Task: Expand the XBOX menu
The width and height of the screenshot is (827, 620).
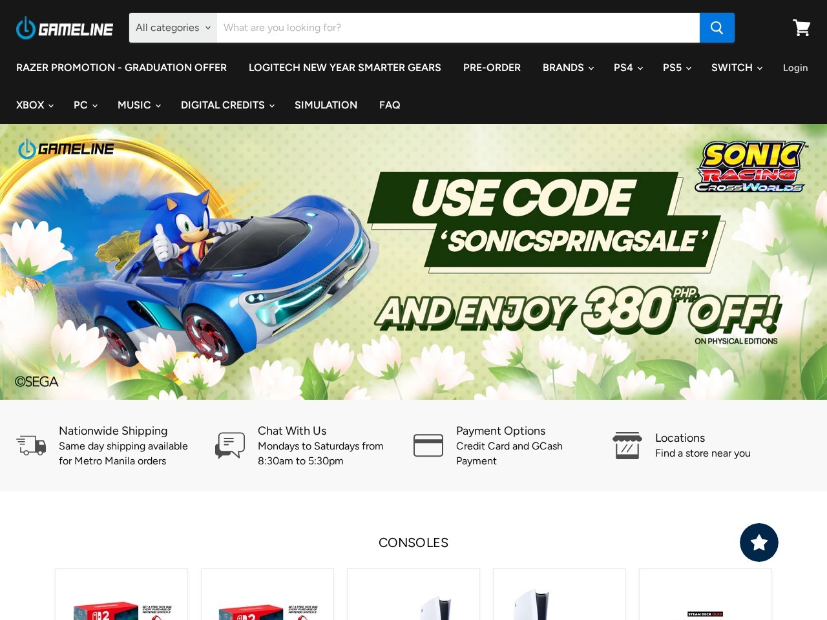Action: pos(35,105)
